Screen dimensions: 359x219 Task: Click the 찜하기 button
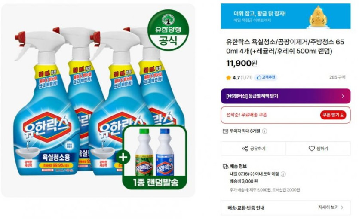318,149
